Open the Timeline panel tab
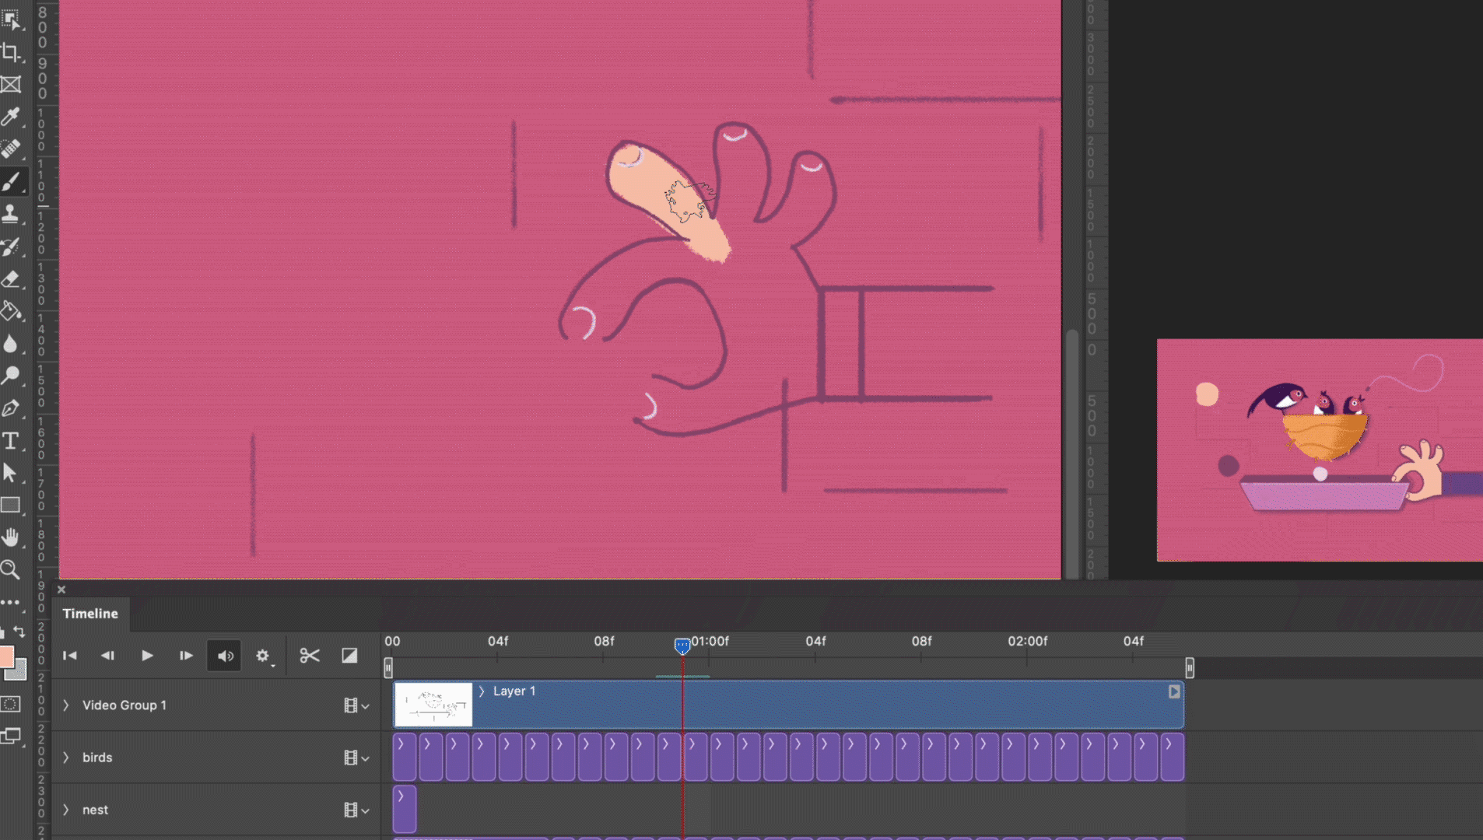The height and width of the screenshot is (840, 1483). (90, 614)
